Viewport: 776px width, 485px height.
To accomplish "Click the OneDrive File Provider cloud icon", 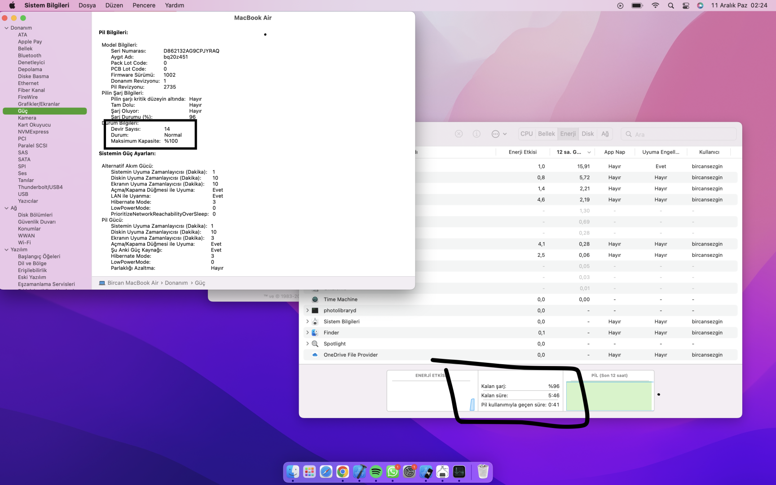I will (315, 355).
